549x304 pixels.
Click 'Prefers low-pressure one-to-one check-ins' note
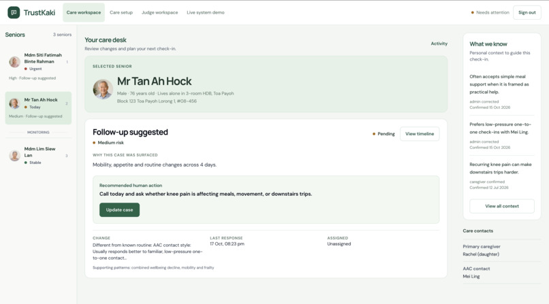[x=501, y=129]
